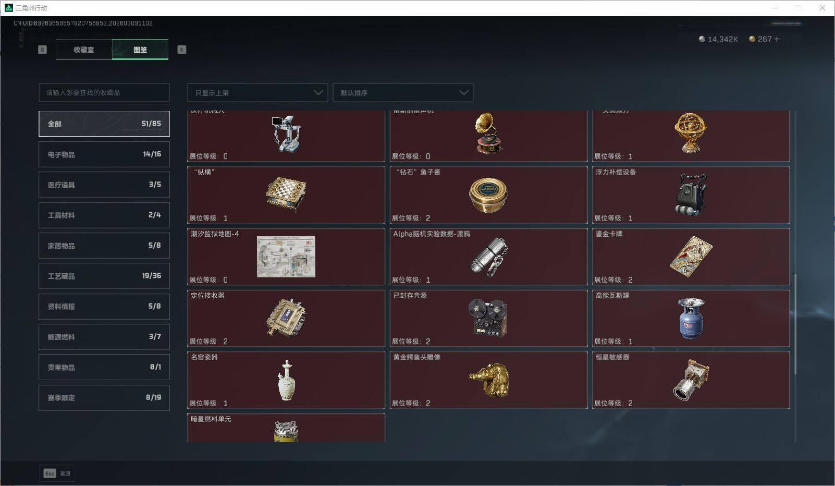Select the golden chessboard "纵横" item icon

click(x=286, y=195)
